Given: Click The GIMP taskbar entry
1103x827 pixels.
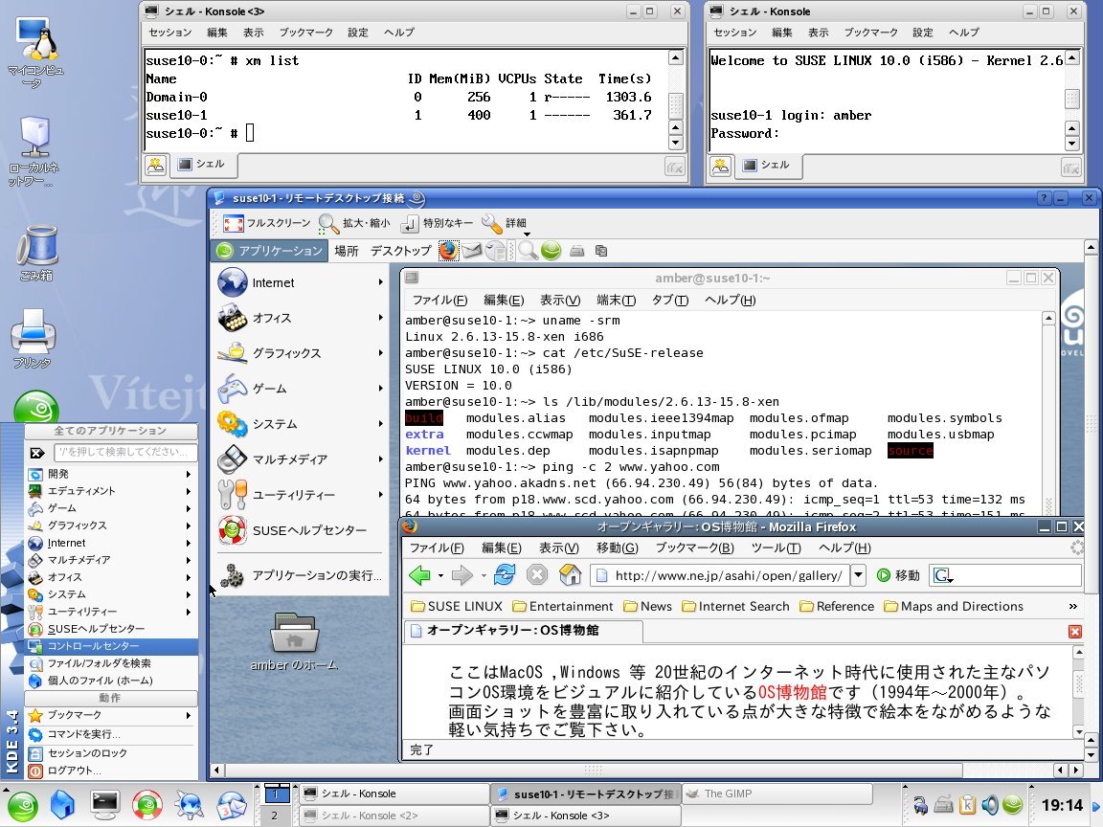Looking at the screenshot, I should pyautogui.click(x=777, y=793).
